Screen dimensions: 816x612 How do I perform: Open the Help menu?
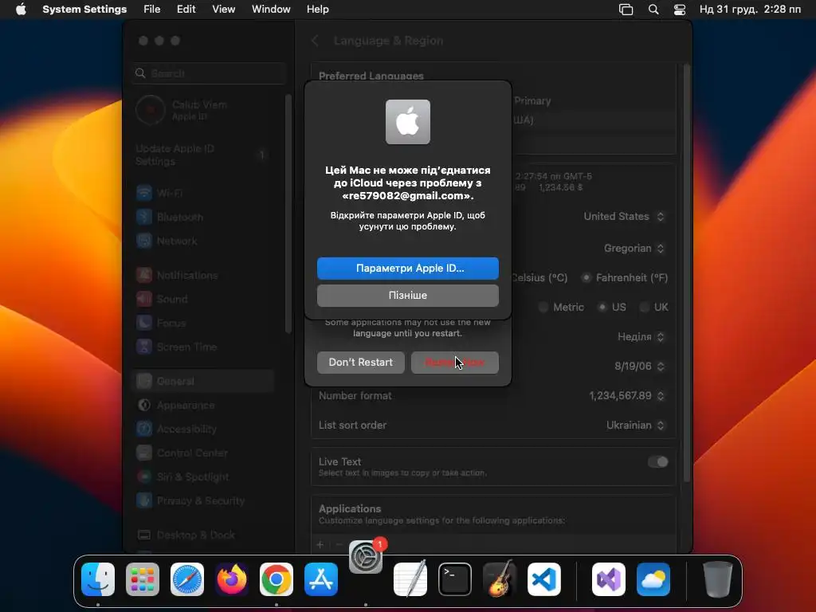[x=317, y=10]
